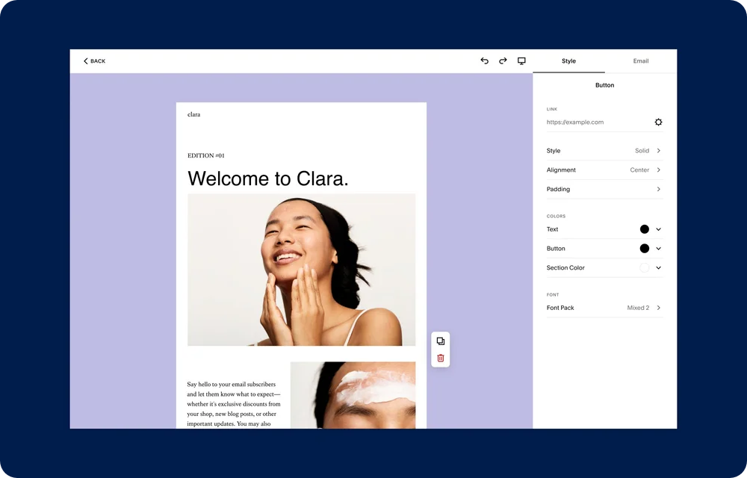Go back using the BACK arrow
Image resolution: width=747 pixels, height=478 pixels.
click(x=94, y=61)
